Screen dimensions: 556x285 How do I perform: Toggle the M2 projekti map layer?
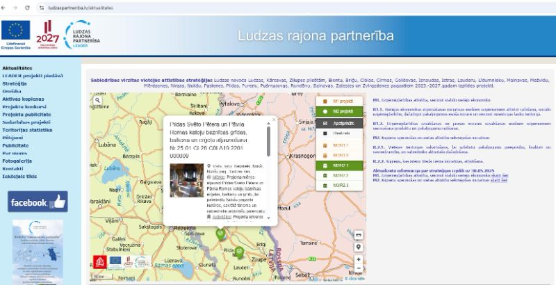pos(339,111)
